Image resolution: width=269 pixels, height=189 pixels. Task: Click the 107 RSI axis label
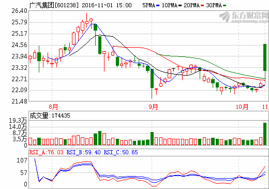click(x=22, y=161)
